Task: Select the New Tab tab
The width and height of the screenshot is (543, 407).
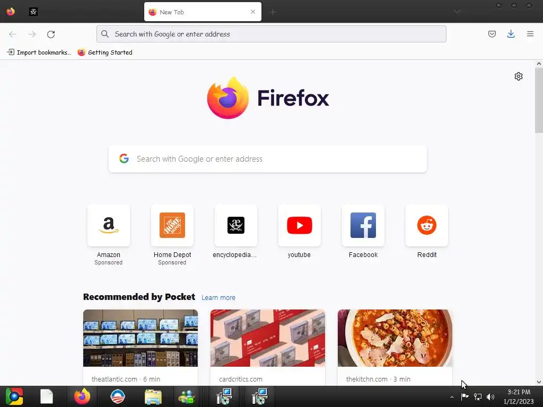Action: click(x=203, y=12)
